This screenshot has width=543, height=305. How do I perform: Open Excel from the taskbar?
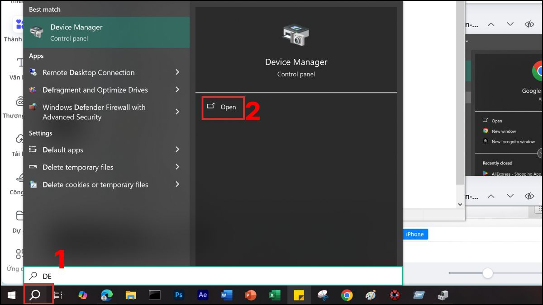[x=274, y=295]
